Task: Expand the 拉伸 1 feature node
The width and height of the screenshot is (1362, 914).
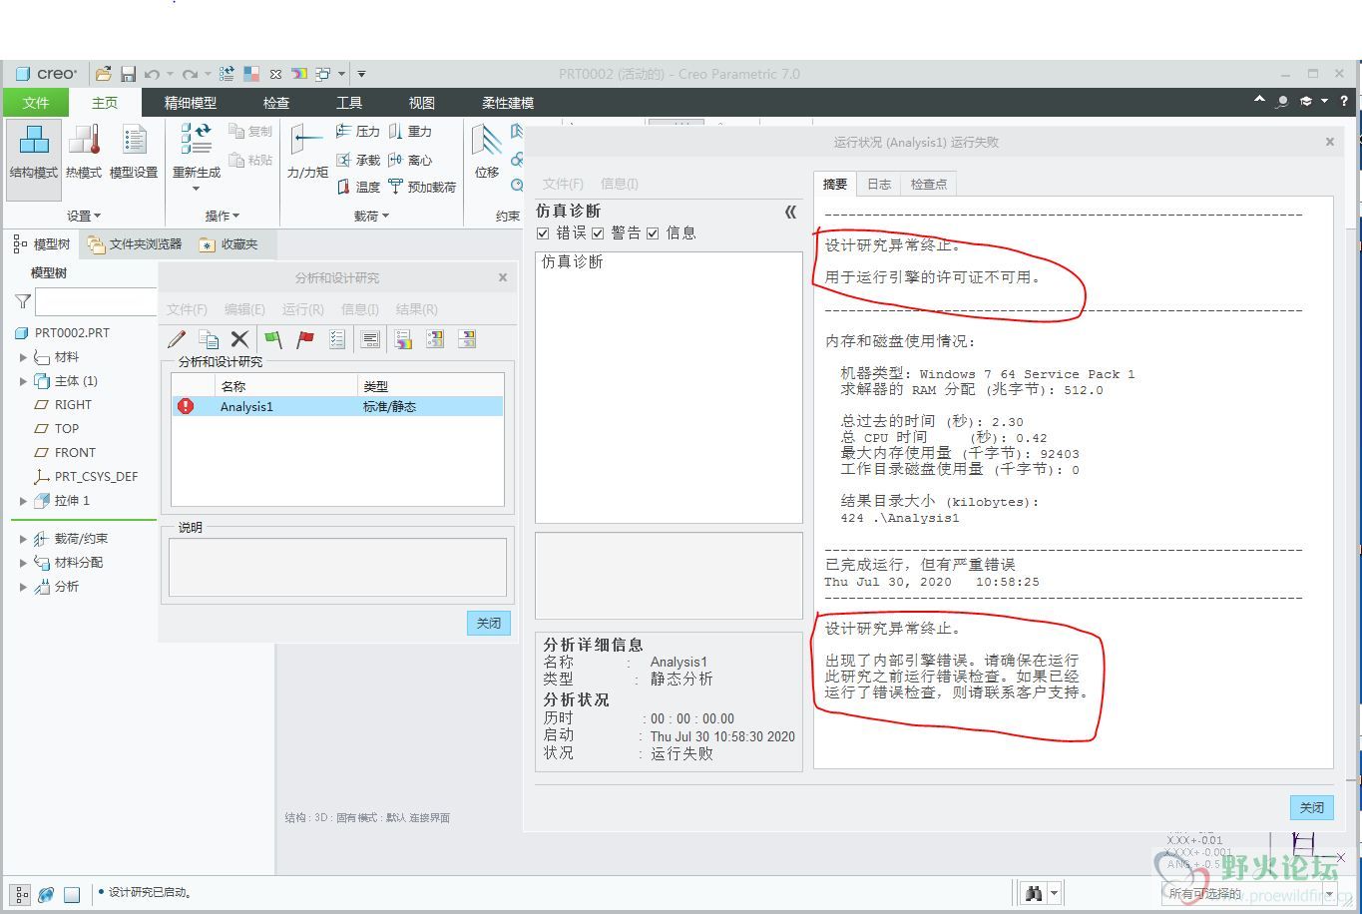Action: pos(23,501)
